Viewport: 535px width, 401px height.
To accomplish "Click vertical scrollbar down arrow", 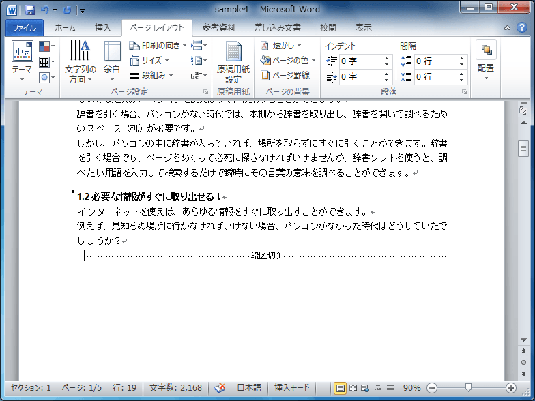I will (x=523, y=340).
